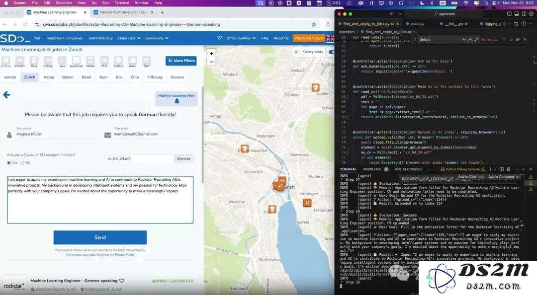
Task: Run Python file in Cursor editor
Action: click(505, 24)
